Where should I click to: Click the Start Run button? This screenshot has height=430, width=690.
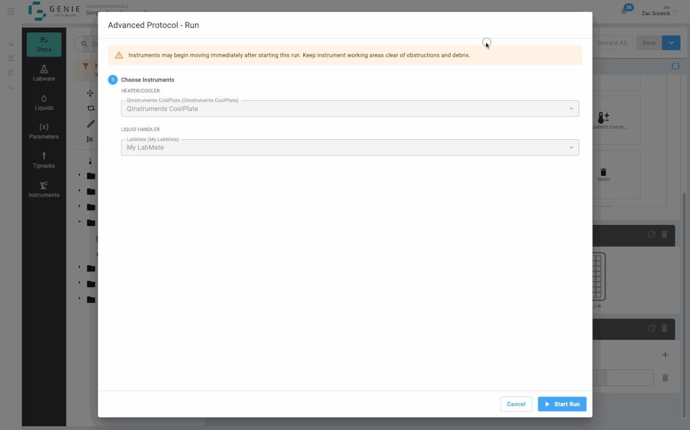562,404
